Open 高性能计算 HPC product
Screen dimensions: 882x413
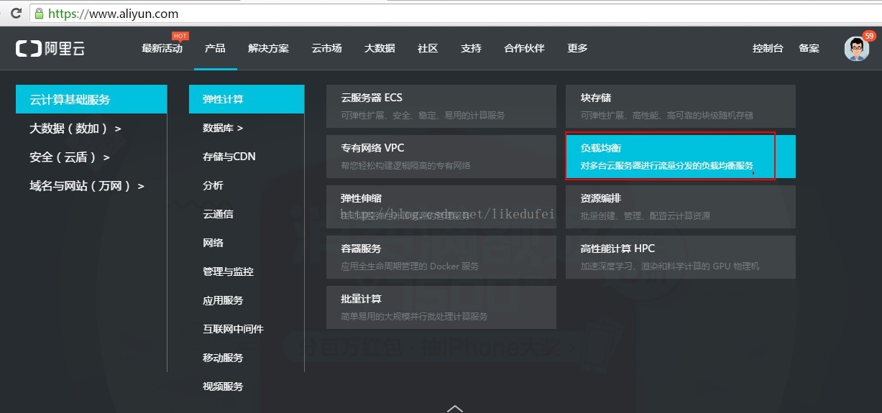point(681,257)
